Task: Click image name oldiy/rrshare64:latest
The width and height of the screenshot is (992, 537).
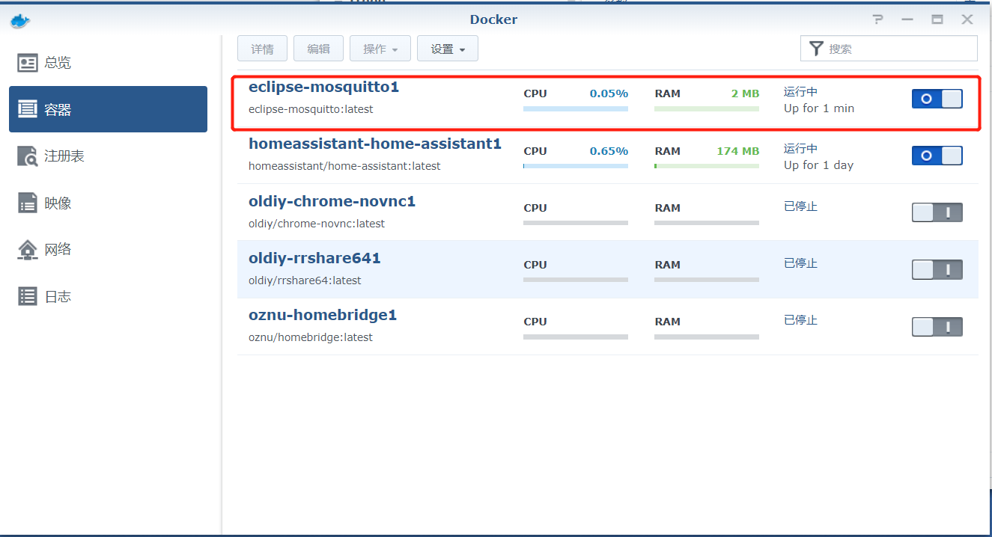Action: point(305,280)
